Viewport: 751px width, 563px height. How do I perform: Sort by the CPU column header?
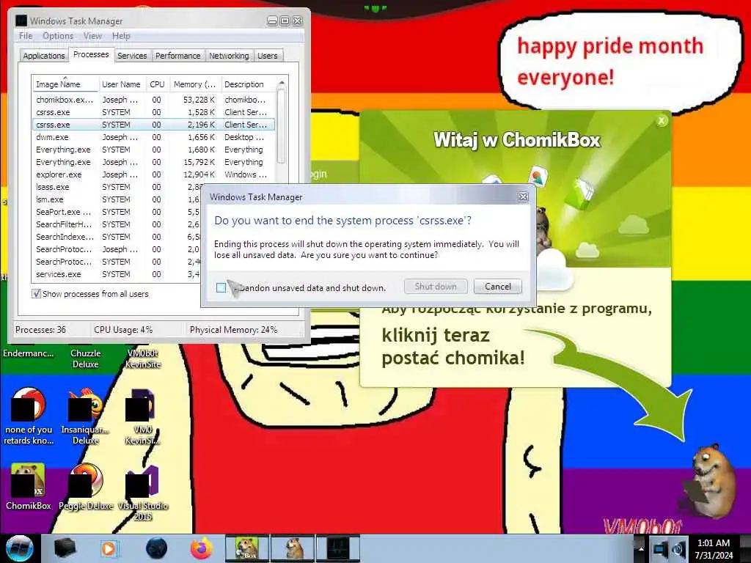click(x=157, y=84)
